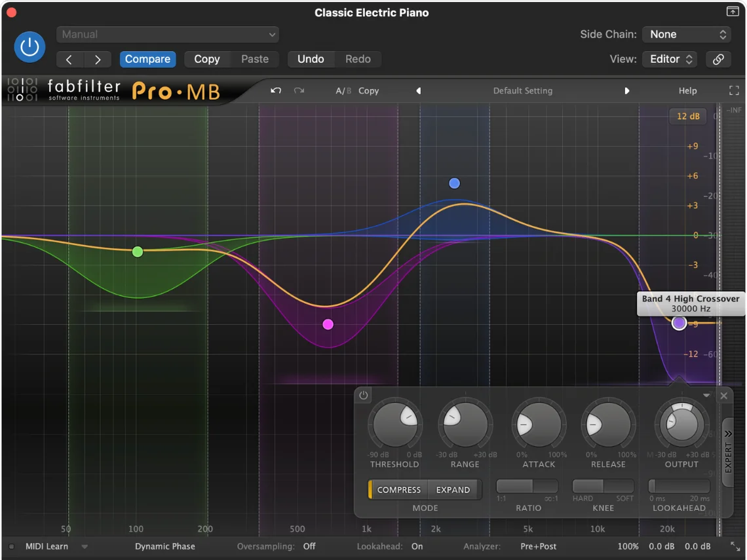Screen dimensions: 747x560
Task: Toggle A/B state comparison
Action: click(343, 91)
